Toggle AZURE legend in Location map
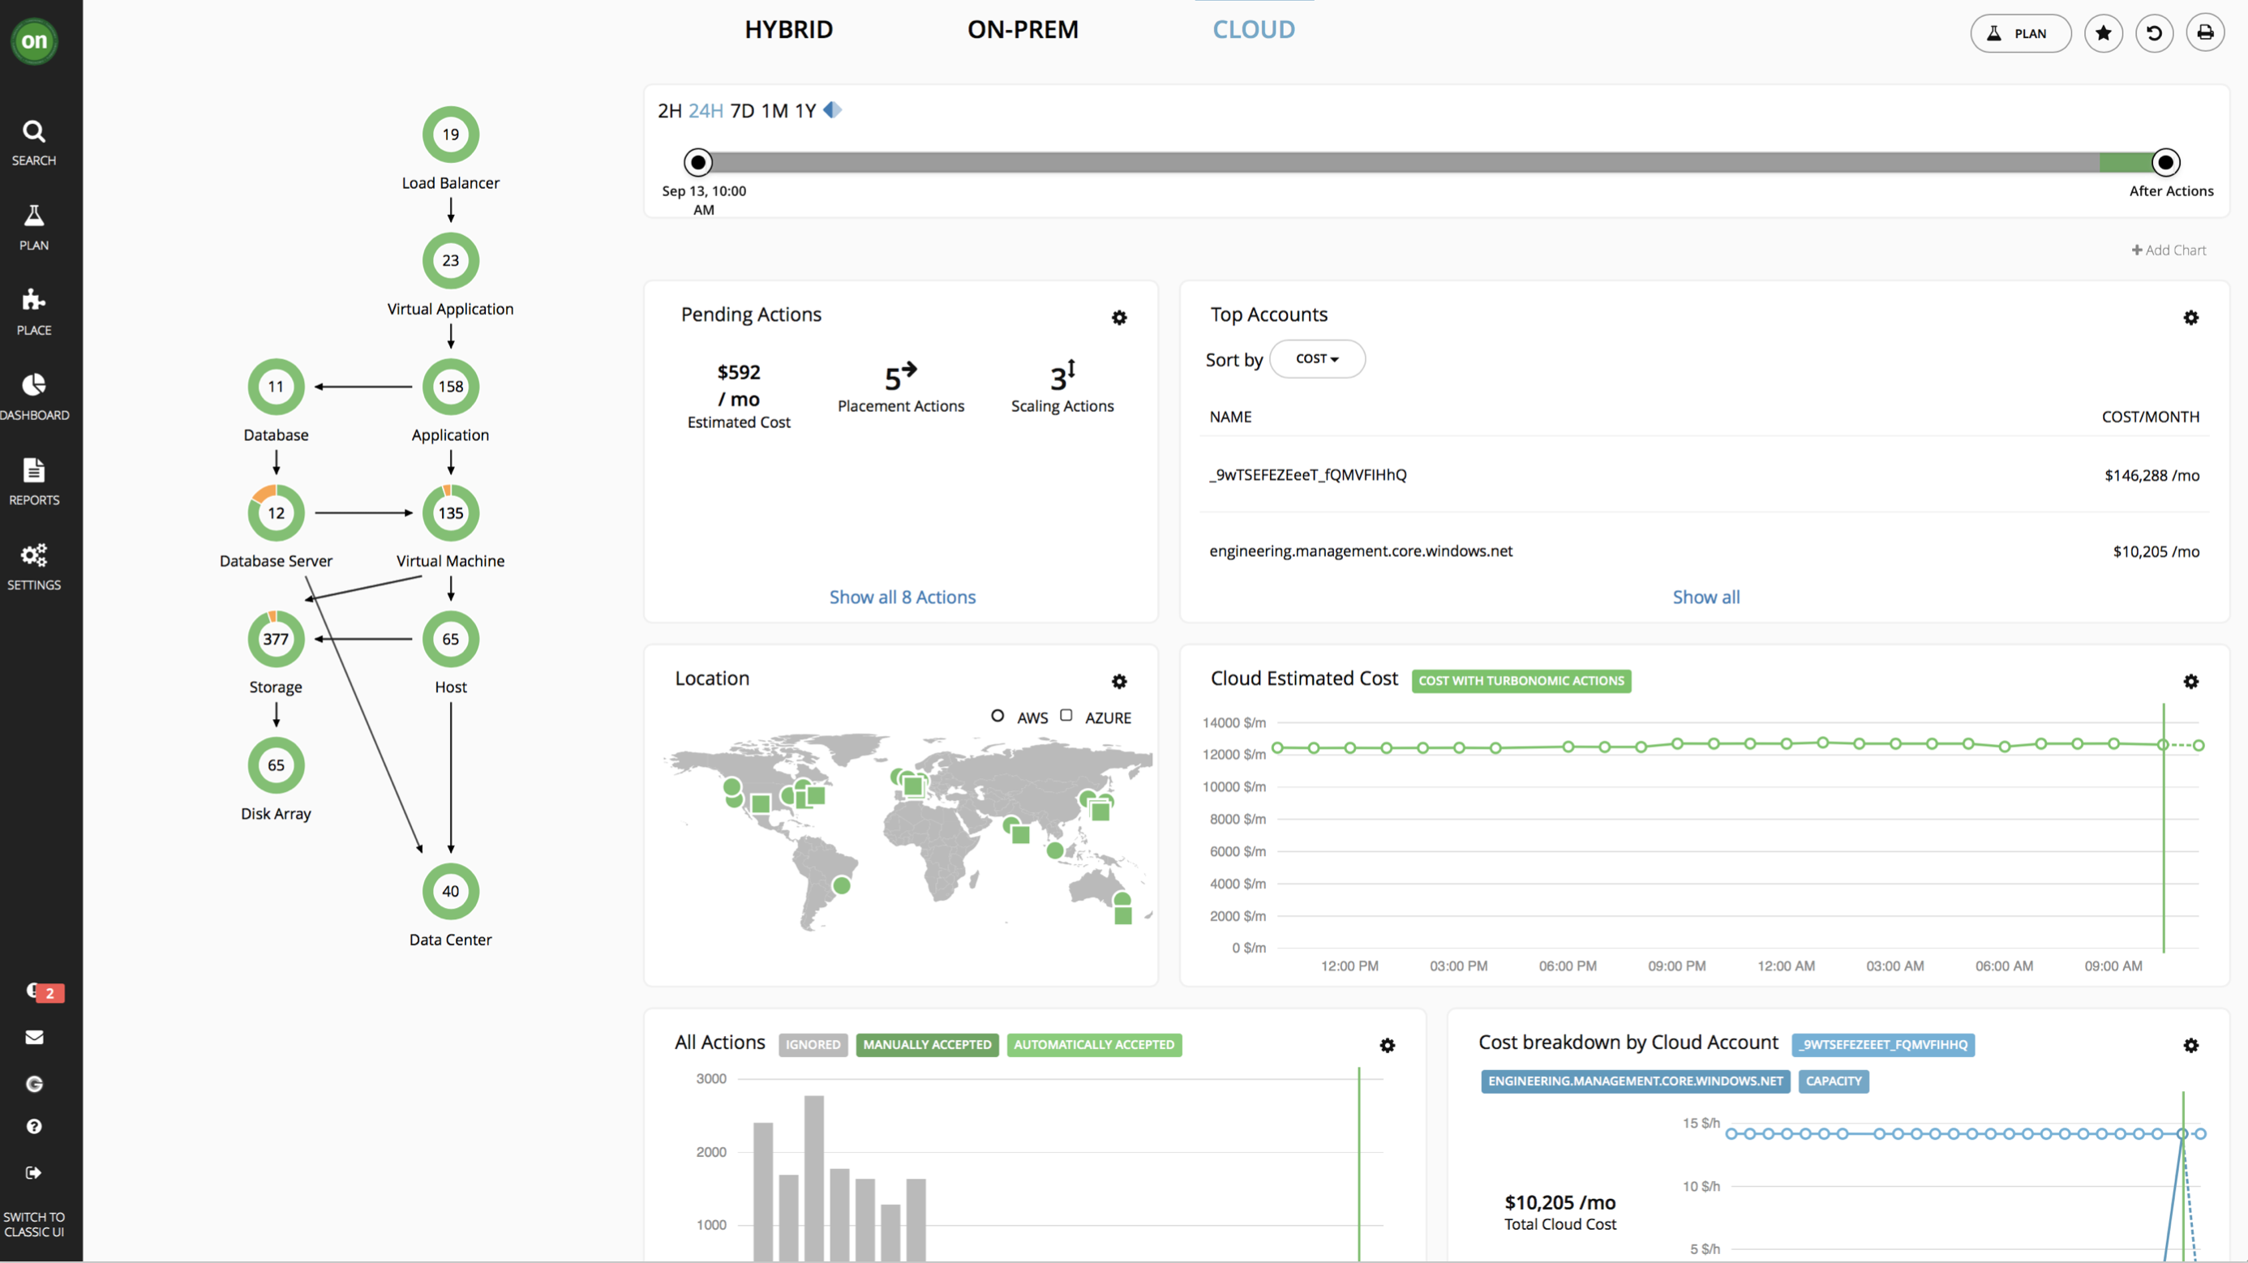 (1095, 717)
